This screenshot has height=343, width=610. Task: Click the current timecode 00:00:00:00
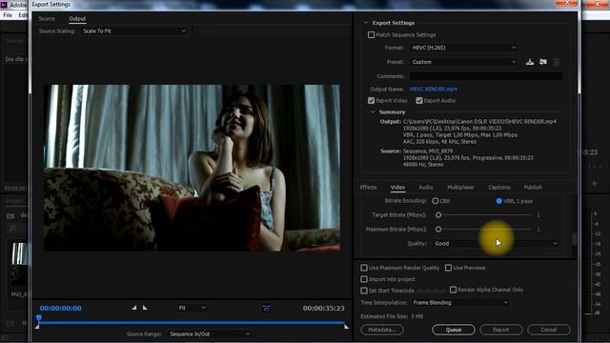(61, 308)
